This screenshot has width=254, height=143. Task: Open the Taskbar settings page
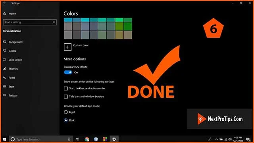10,95
